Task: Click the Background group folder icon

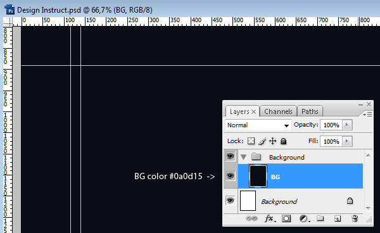Action: [256, 157]
